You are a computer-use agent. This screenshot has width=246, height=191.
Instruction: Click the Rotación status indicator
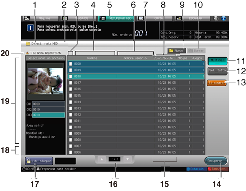click(x=197, y=169)
